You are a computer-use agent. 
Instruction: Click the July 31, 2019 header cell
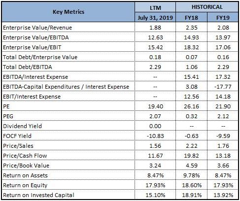pyautogui.click(x=155, y=17)
